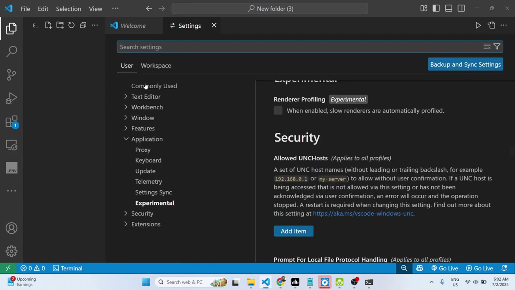The image size is (515, 290).
Task: Refresh the Explorer
Action: coord(71,26)
